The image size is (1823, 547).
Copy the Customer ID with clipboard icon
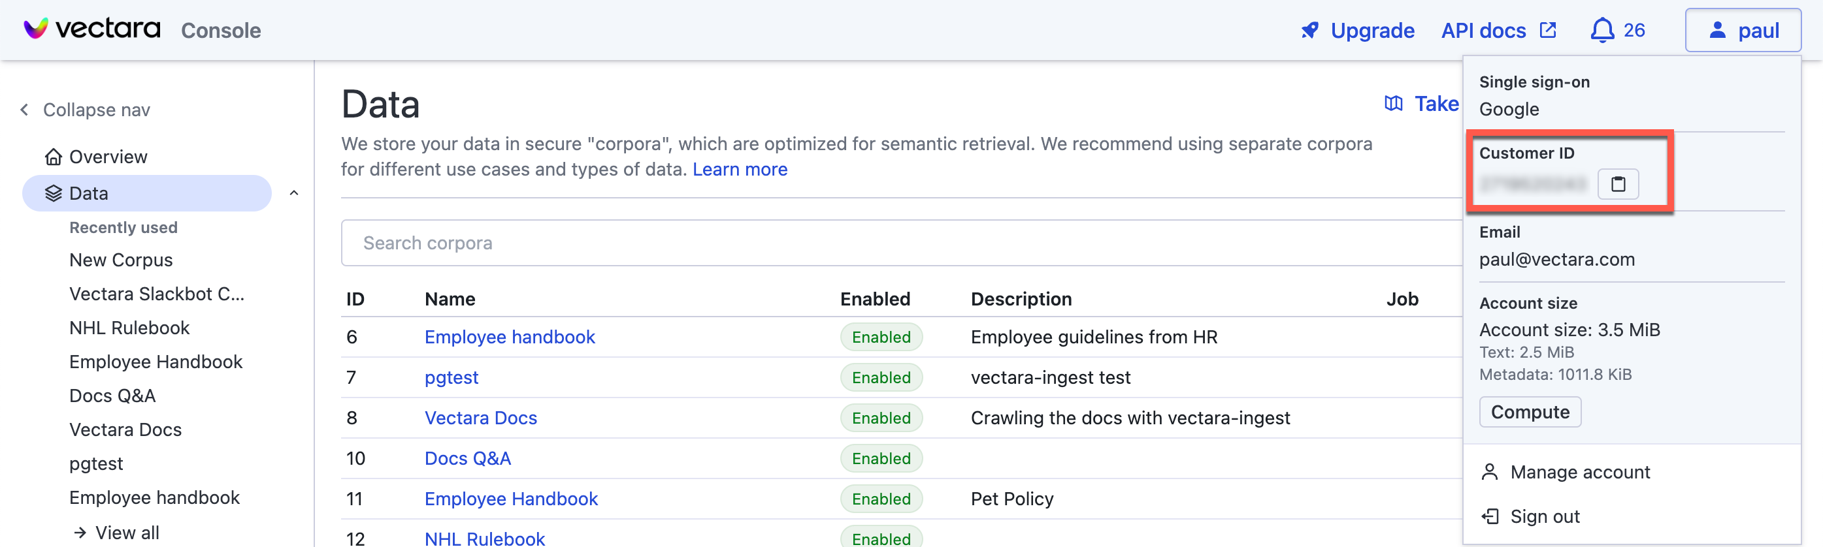tap(1617, 185)
